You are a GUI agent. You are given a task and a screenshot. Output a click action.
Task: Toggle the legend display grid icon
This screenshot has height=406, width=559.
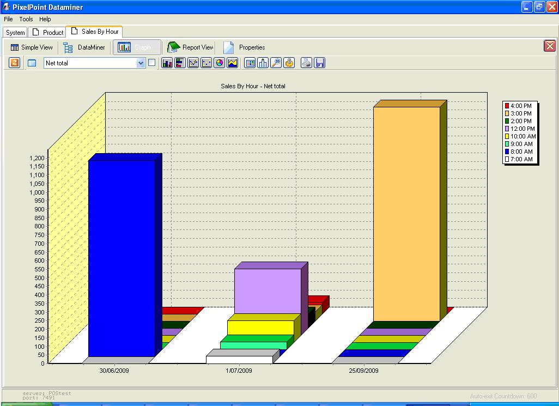(250, 63)
